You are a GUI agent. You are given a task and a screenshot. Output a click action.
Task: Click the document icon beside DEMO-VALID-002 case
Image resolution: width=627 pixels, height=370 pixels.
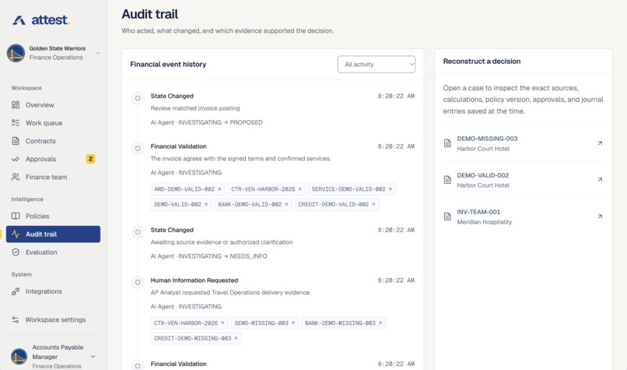(447, 180)
